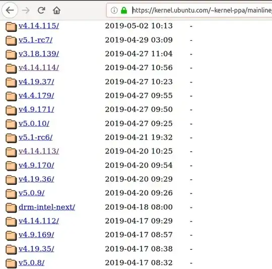Click folder icon beside v5.0.10/
Screen dimensions: 272x269
tap(11, 124)
